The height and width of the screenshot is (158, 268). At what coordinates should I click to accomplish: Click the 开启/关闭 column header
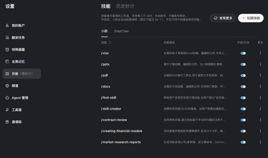click(x=243, y=42)
